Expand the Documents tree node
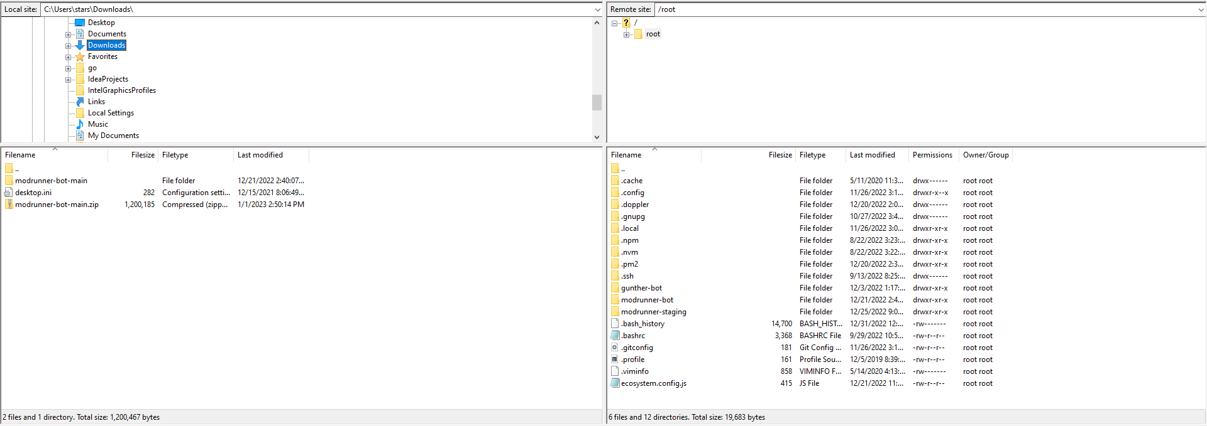The image size is (1207, 426). click(x=68, y=35)
